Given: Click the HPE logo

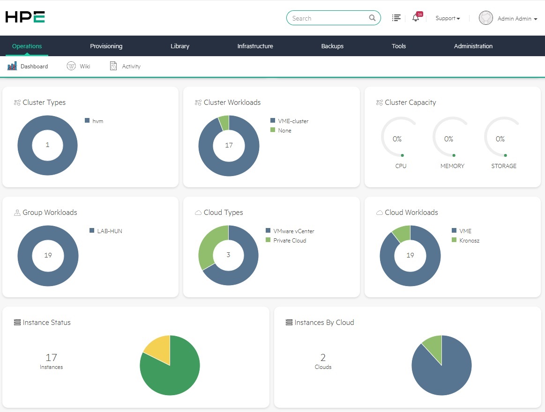Looking at the screenshot, I should (x=25, y=17).
